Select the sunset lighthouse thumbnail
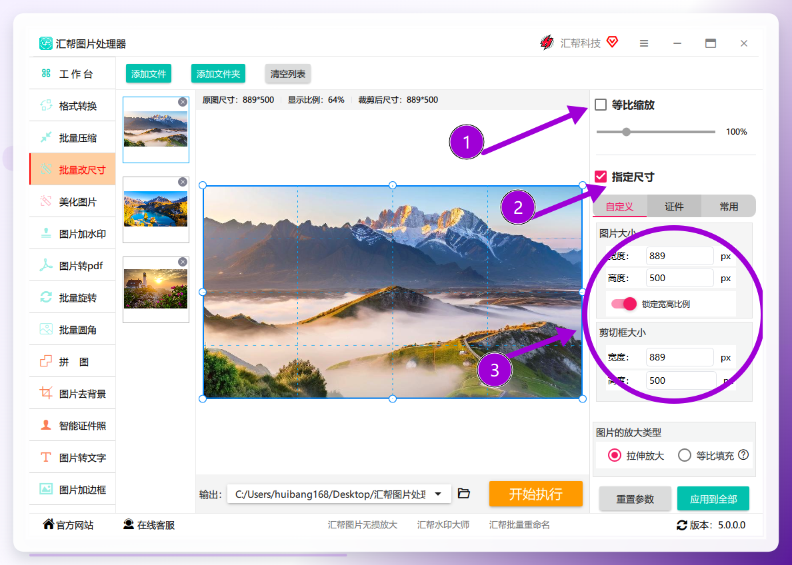 tap(155, 288)
